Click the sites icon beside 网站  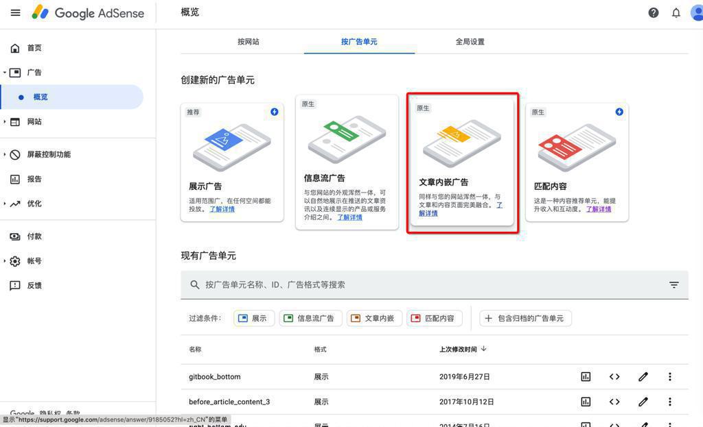tap(15, 122)
